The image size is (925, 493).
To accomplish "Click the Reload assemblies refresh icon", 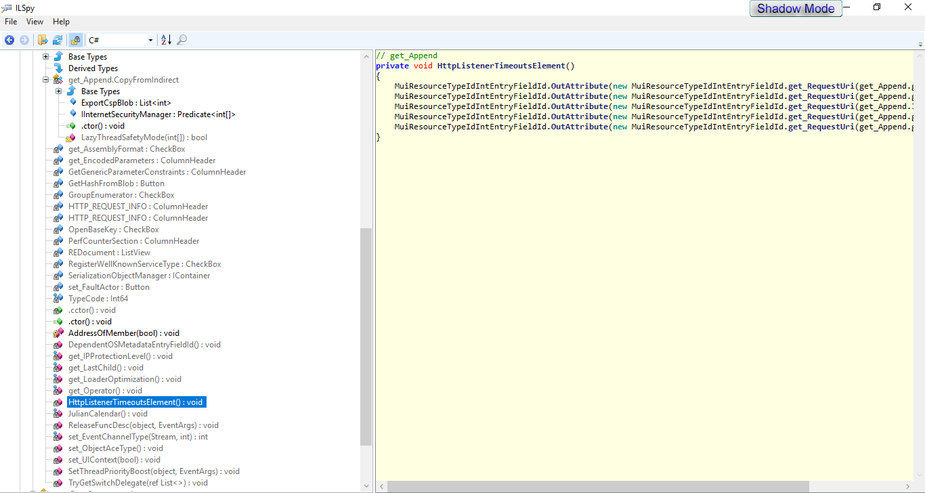I will point(58,40).
